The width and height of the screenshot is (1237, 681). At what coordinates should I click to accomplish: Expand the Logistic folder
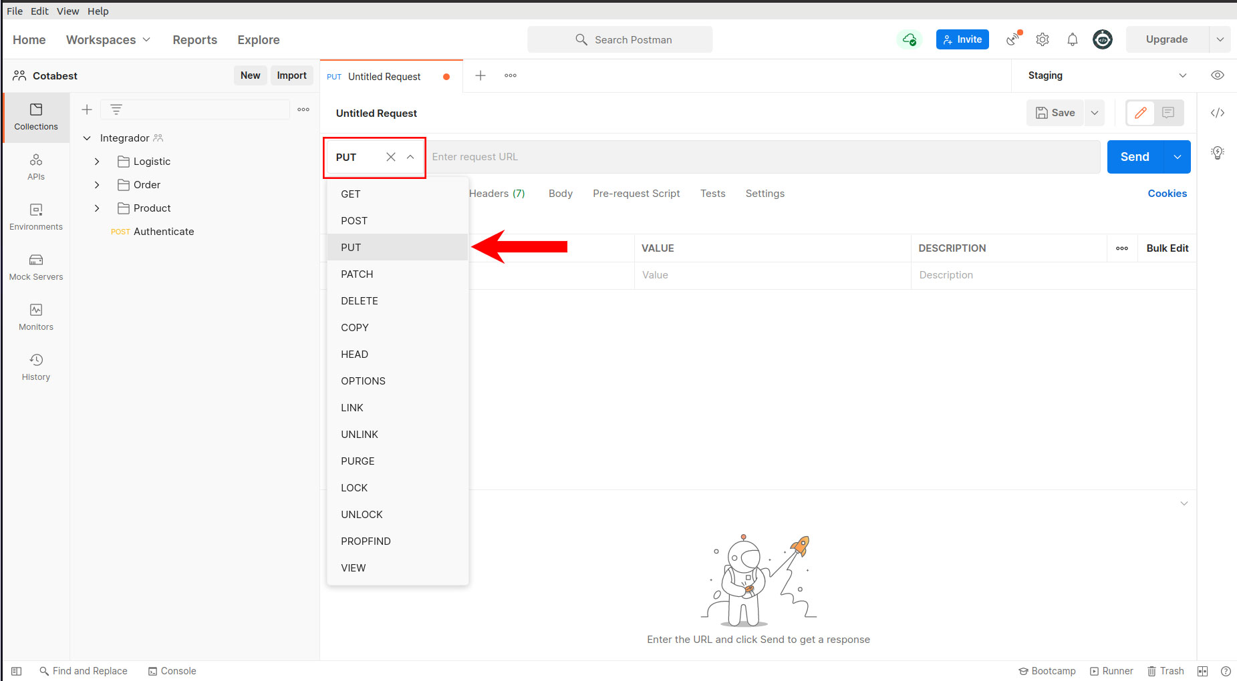coord(97,162)
